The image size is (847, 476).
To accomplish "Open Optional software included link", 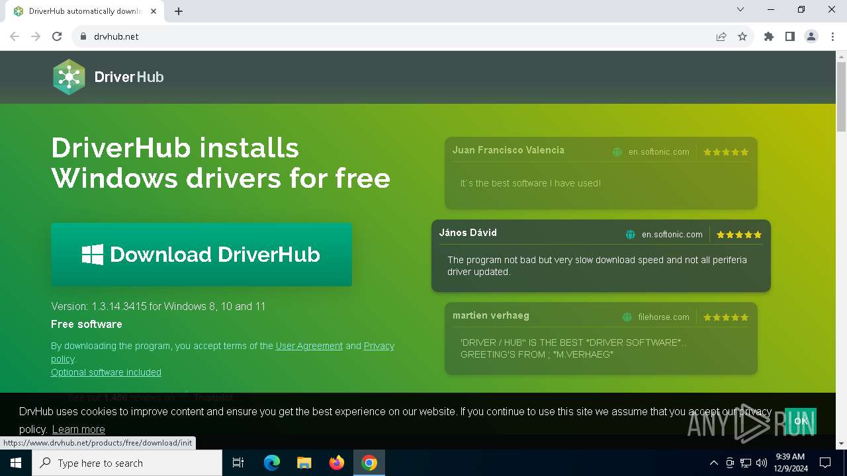I will [x=106, y=372].
